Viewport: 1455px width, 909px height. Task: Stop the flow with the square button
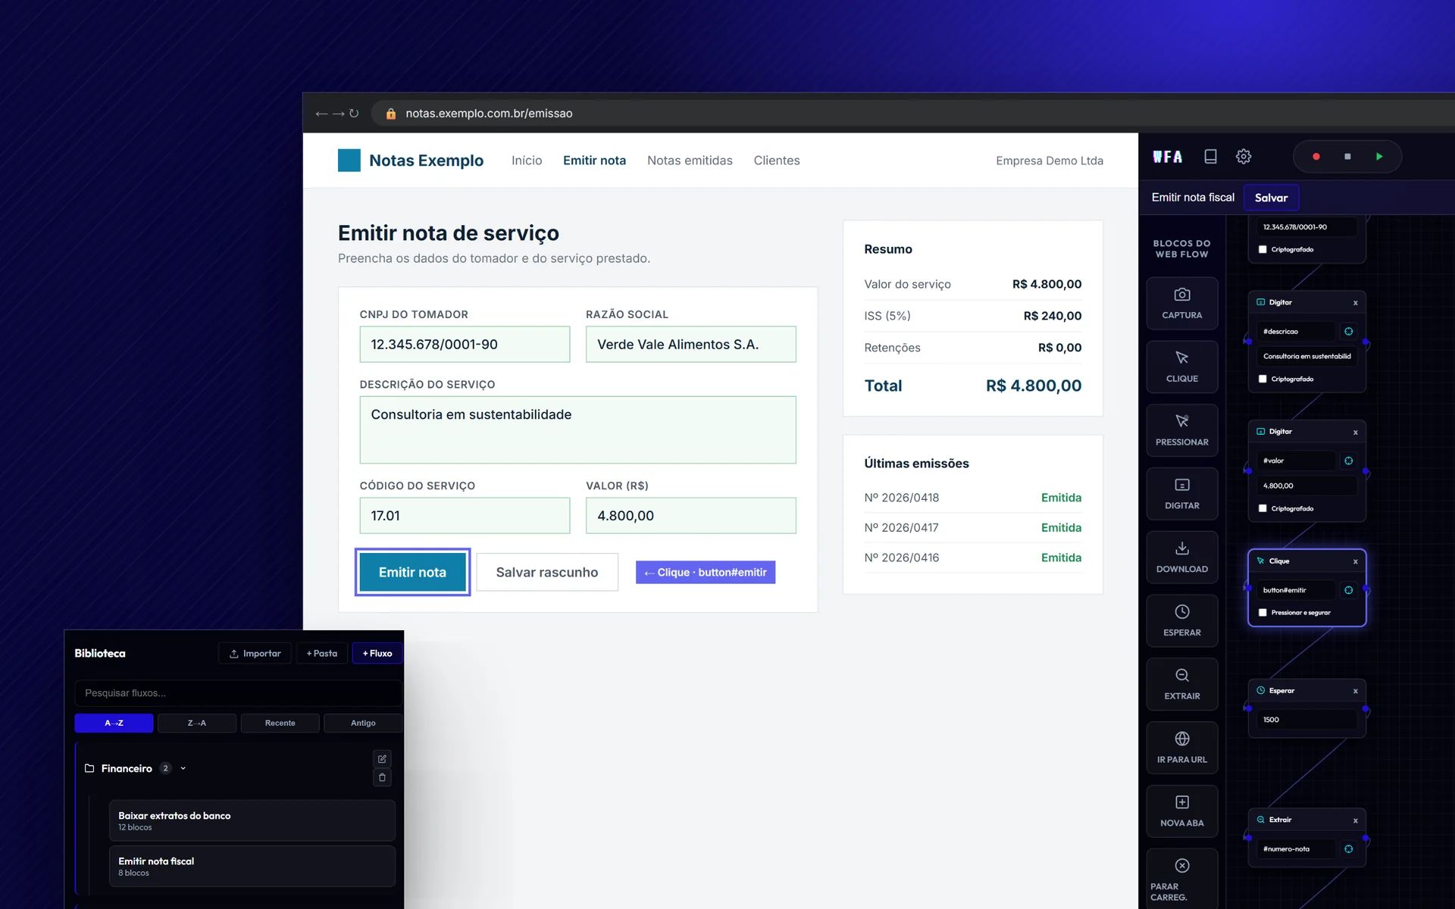pyautogui.click(x=1347, y=157)
